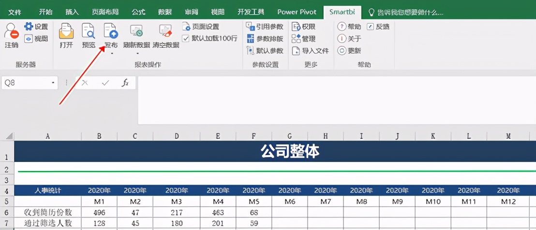The image size is (536, 230).
Task: Click the 发布 publish icon
Action: click(x=111, y=31)
